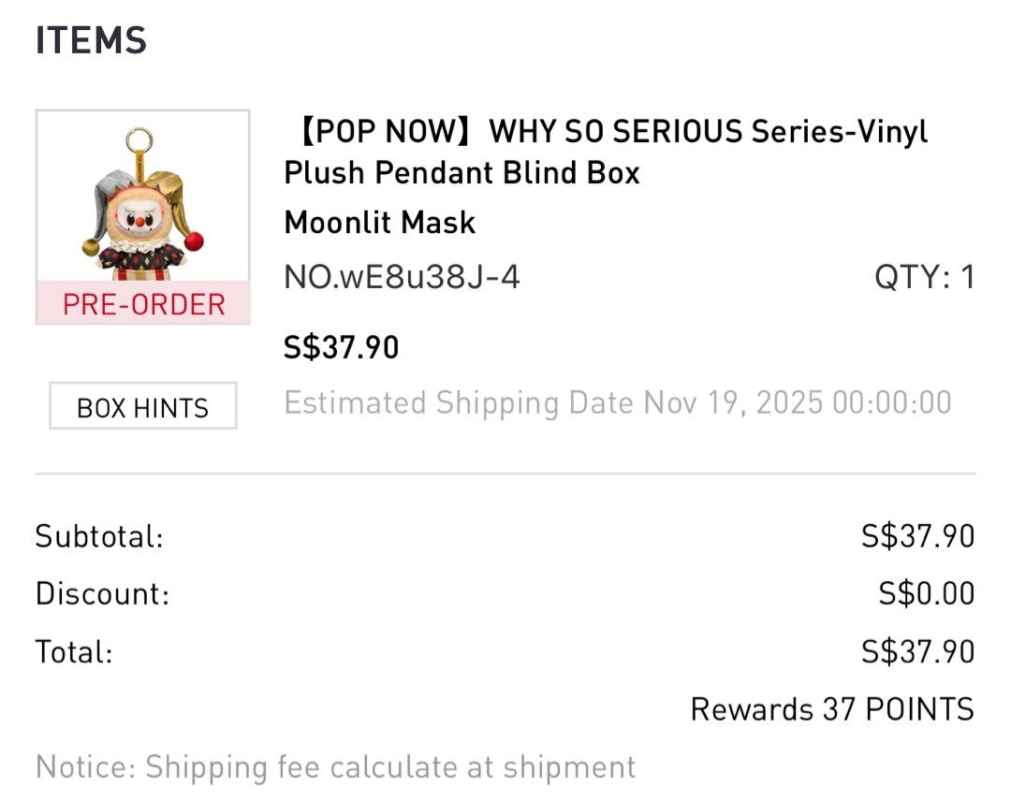1011x801 pixels.
Task: Click the WHY SO SERIOUS product title
Action: (x=604, y=132)
